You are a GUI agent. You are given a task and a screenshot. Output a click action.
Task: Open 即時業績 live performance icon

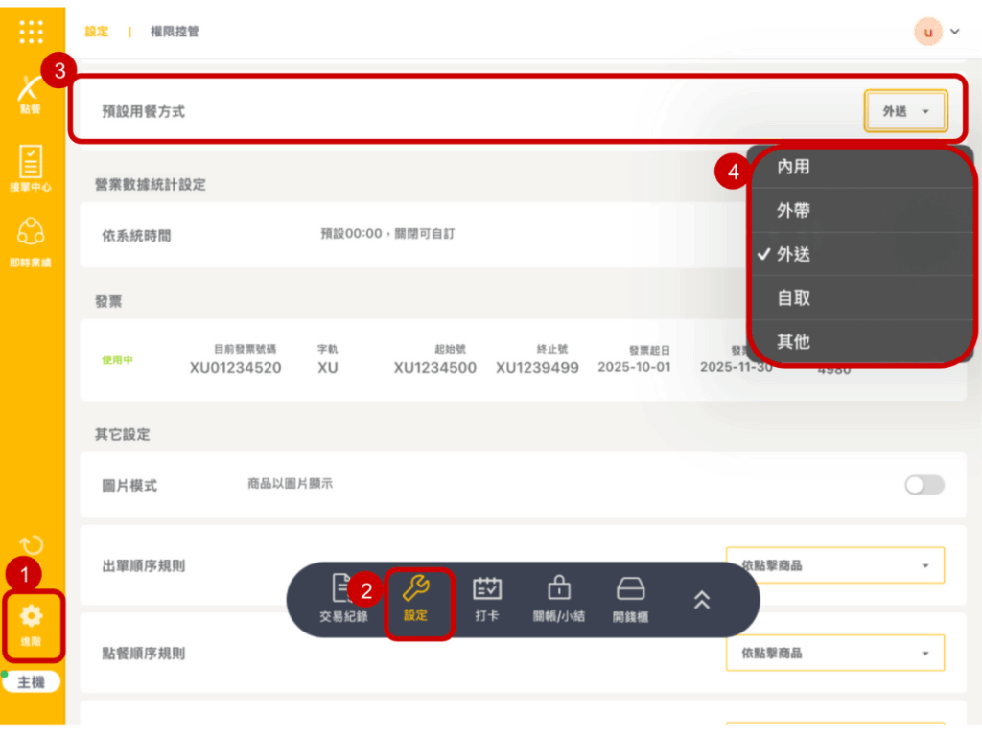point(31,241)
